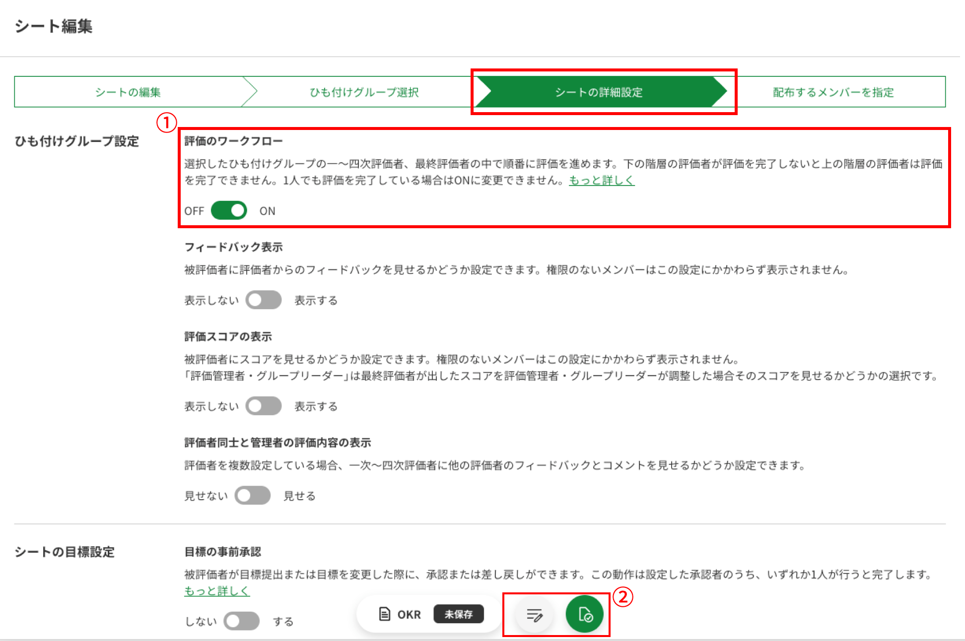Open the ひも付けグループ選択 step
The height and width of the screenshot is (641, 965).
point(364,92)
